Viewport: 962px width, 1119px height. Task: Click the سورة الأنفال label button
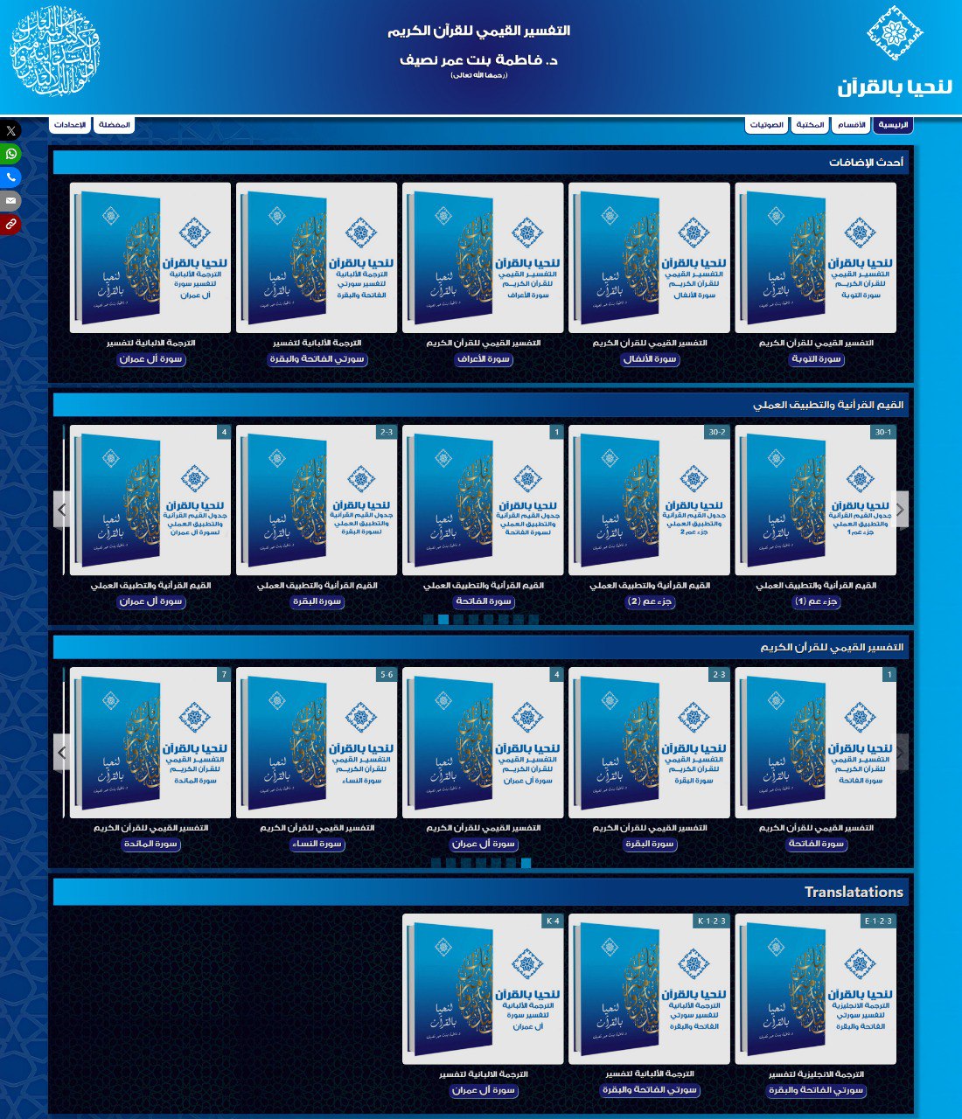click(x=650, y=359)
